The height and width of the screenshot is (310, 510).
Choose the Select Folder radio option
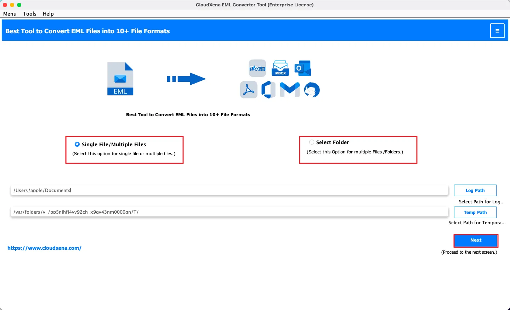(x=312, y=142)
